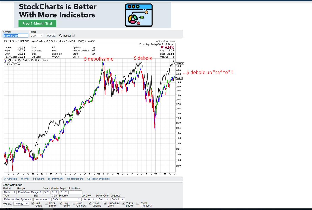Image resolution: width=312 pixels, height=210 pixels.
Task: Expand the Elder Impulse System type dropdown
Action: [18, 199]
